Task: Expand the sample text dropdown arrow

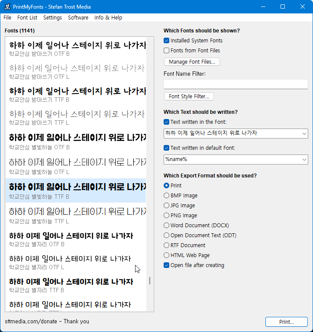Action: click(x=304, y=134)
